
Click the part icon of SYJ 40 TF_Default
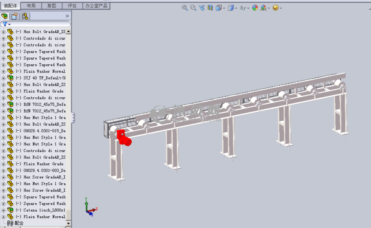click(10, 78)
